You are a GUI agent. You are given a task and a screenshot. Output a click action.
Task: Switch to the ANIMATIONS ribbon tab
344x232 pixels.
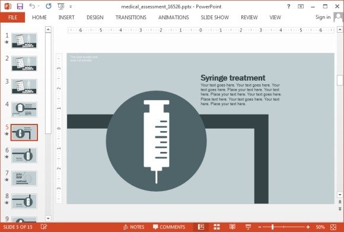[174, 17]
